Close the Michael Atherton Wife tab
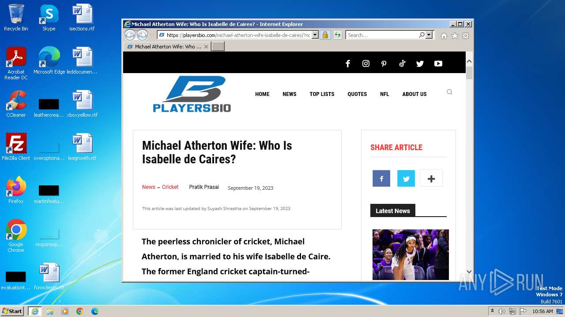 point(206,46)
